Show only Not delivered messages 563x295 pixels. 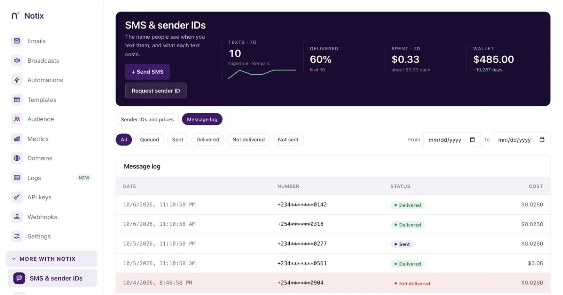pos(249,140)
